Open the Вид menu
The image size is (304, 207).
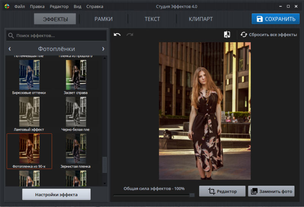pyautogui.click(x=78, y=6)
